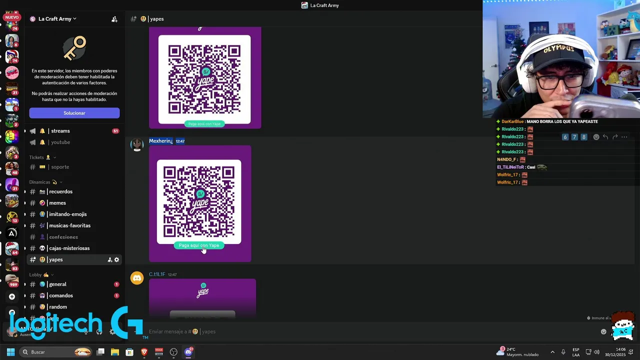
Task: Click C.t1L1F's Discord avatar
Action: point(137,278)
